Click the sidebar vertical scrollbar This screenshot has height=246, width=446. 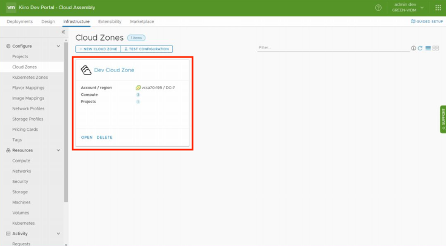pyautogui.click(x=66, y=122)
